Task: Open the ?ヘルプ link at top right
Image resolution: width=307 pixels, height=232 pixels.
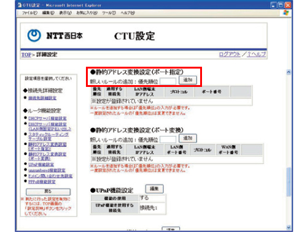Action: point(257,54)
